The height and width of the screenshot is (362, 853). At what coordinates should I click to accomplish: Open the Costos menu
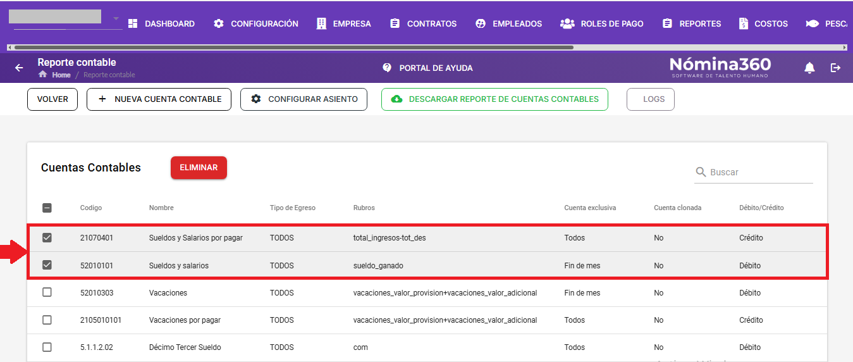(763, 23)
